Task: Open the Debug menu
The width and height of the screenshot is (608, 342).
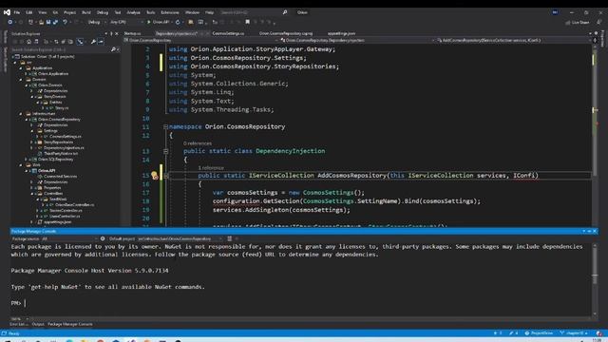Action: coord(103,12)
